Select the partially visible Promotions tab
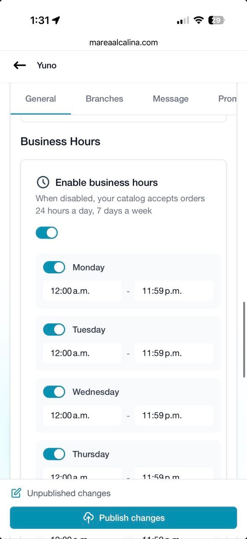Image resolution: width=247 pixels, height=539 pixels. coord(229,99)
